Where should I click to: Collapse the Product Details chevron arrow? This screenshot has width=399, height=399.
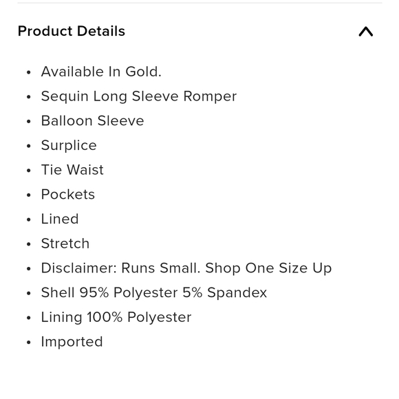[x=366, y=32]
